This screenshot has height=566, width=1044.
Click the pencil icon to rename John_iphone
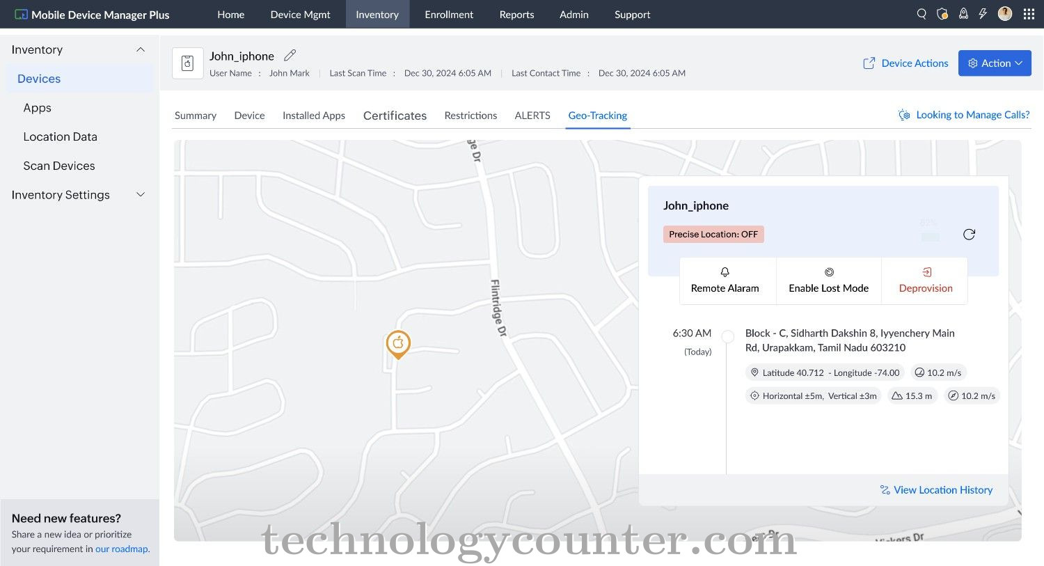coord(290,56)
